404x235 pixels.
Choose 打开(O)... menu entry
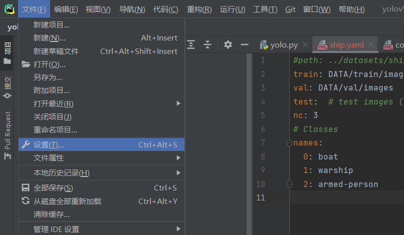(102, 64)
